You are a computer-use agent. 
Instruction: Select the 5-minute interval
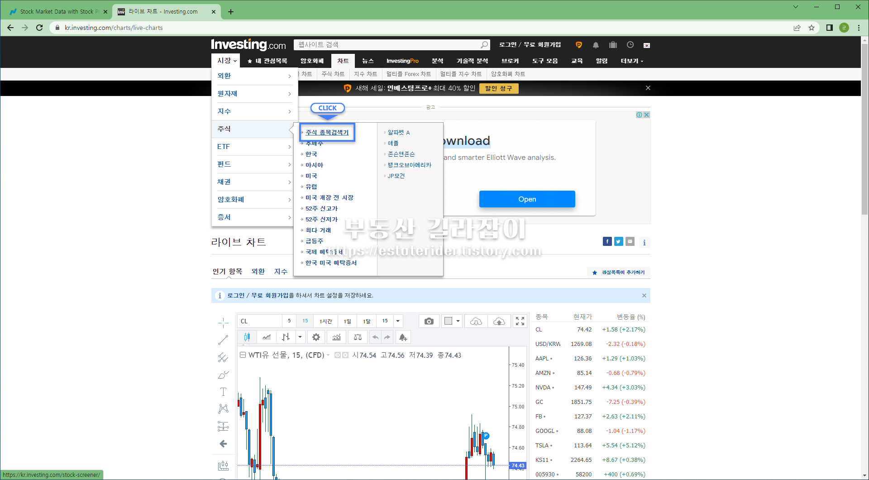pyautogui.click(x=289, y=321)
